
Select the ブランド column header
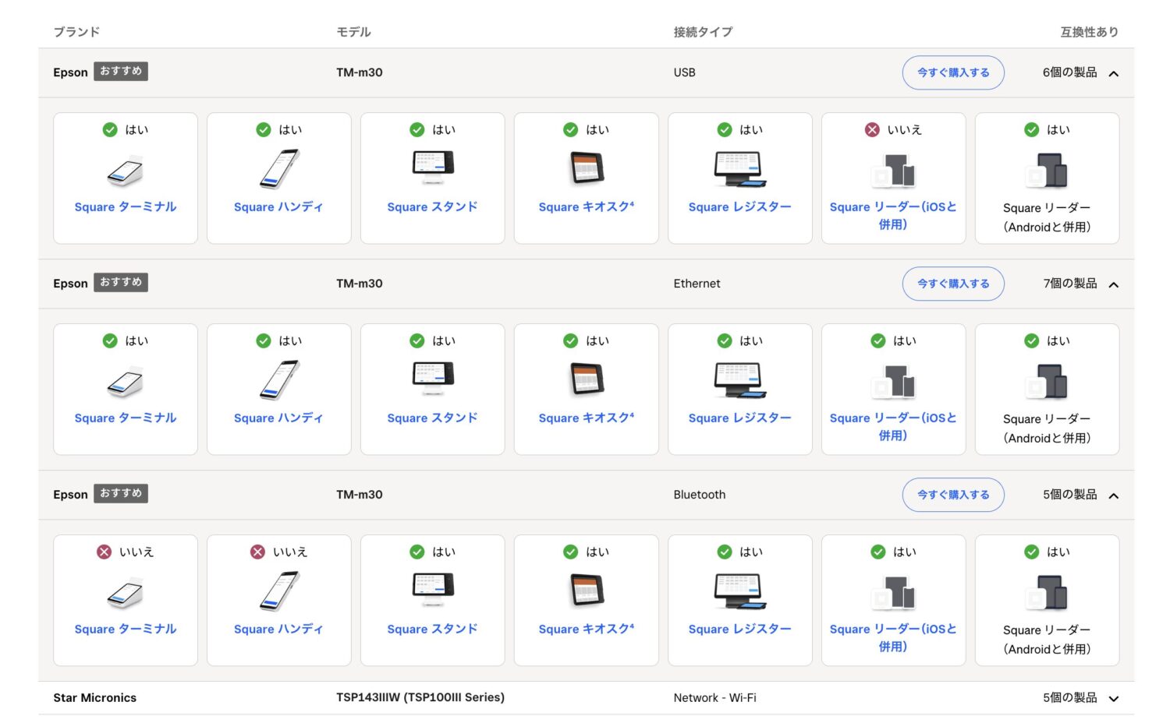tap(76, 32)
